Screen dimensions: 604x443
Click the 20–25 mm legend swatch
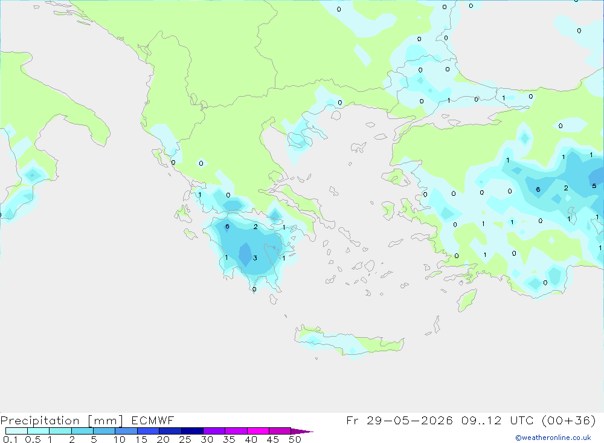pyautogui.click(x=170, y=431)
